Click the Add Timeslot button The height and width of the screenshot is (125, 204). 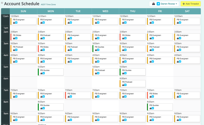191,4
